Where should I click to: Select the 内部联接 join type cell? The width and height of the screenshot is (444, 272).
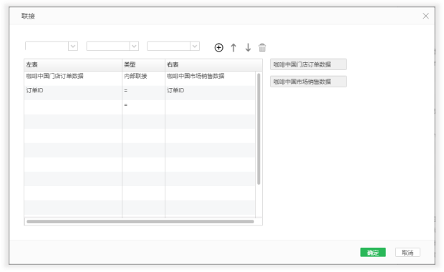(x=143, y=79)
